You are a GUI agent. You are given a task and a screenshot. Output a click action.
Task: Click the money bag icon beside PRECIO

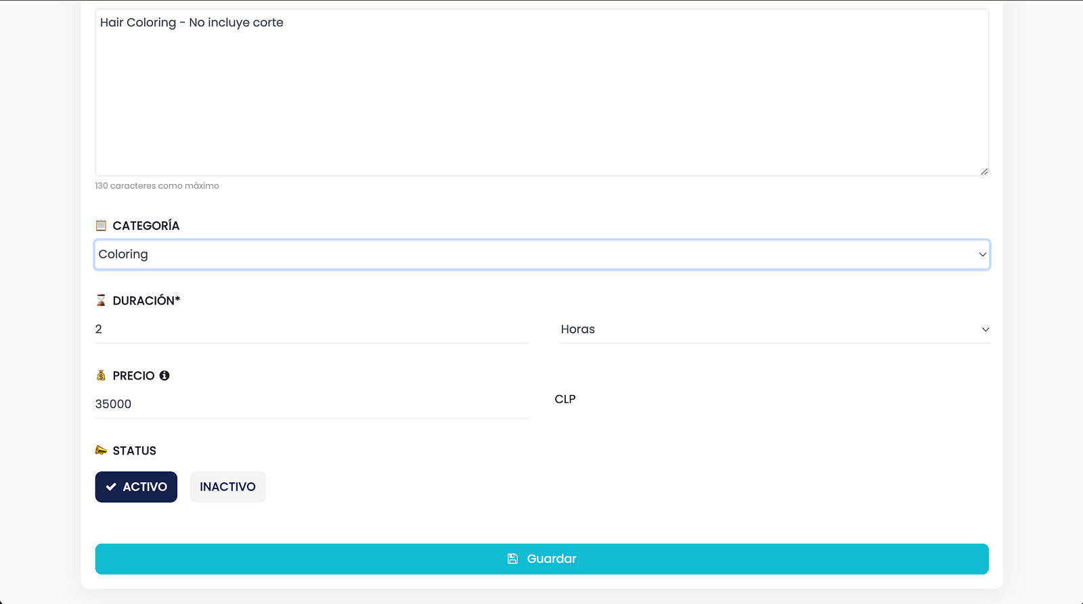click(101, 375)
